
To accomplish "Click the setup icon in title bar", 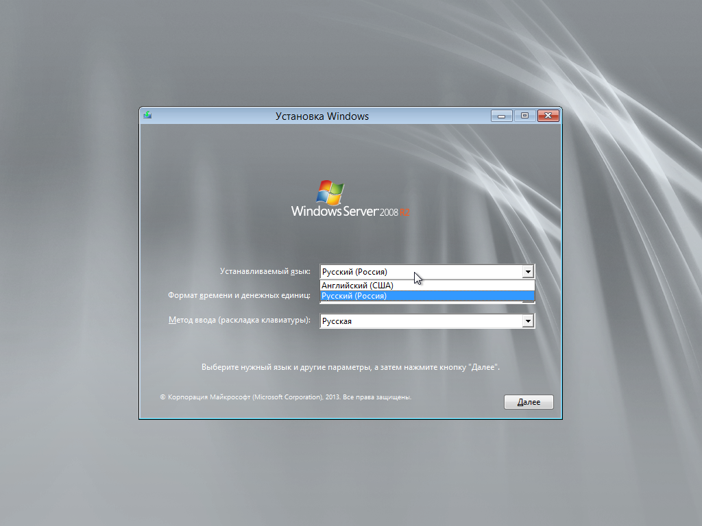I will click(147, 115).
